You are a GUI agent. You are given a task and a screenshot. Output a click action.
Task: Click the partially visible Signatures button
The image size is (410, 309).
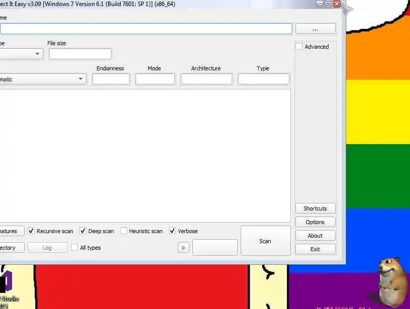[12, 231]
